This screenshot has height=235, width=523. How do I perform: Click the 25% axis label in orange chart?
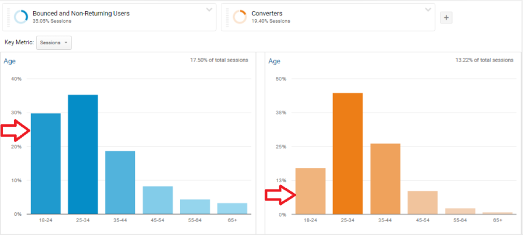coord(282,146)
